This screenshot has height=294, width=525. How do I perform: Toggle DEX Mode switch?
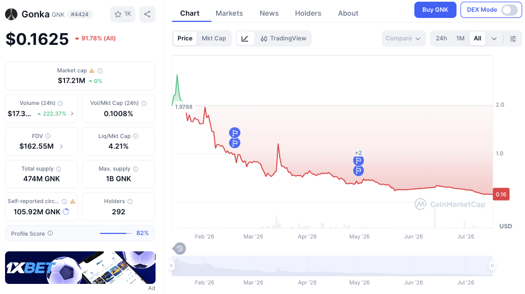coord(509,10)
